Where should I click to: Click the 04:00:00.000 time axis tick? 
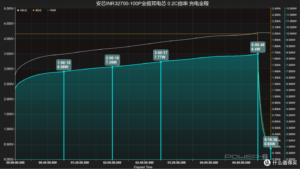pyautogui.click(x=209, y=163)
